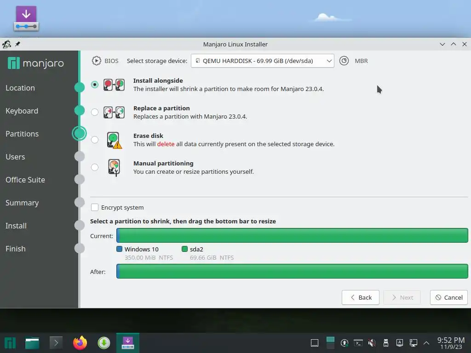
Task: Open the storage device dropdown
Action: coord(263,61)
